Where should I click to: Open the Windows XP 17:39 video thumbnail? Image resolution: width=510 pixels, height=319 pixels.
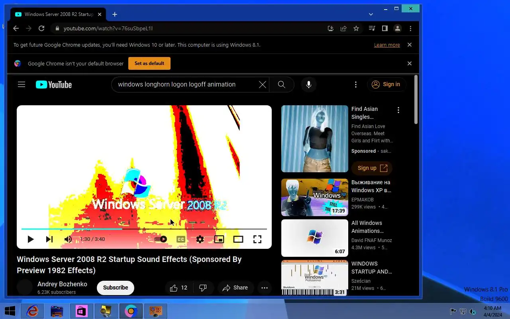click(315, 197)
